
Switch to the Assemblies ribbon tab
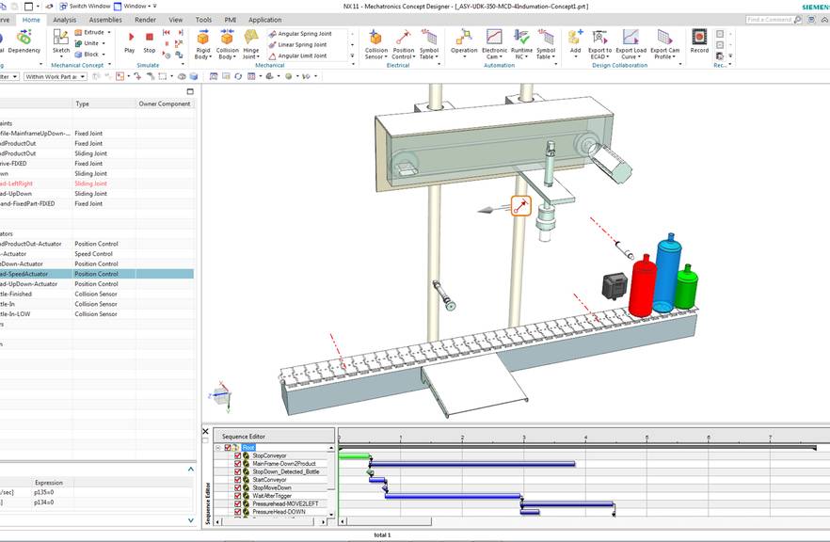click(x=104, y=19)
